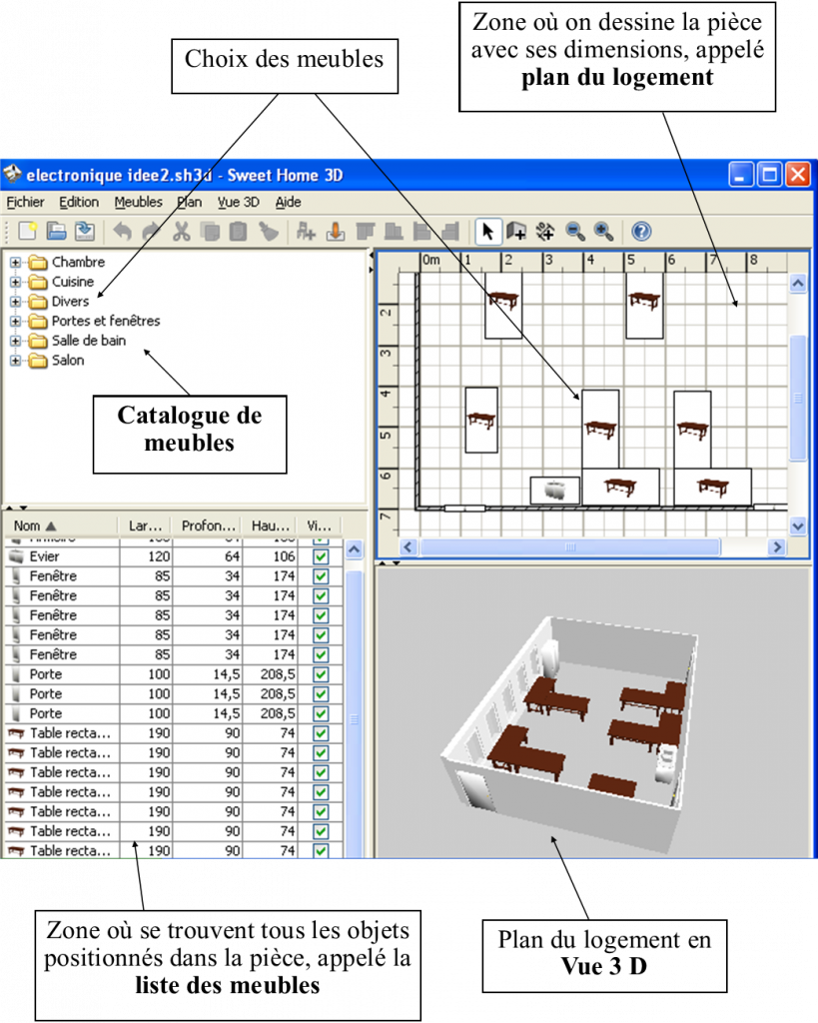Click the Zoom in magnifier icon
818x1023 pixels.
point(603,232)
